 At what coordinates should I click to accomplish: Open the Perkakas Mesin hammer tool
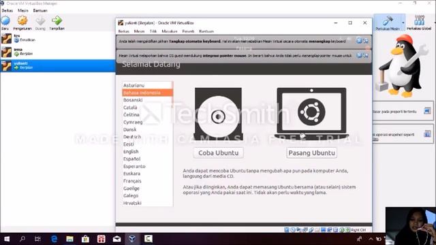[x=388, y=22]
